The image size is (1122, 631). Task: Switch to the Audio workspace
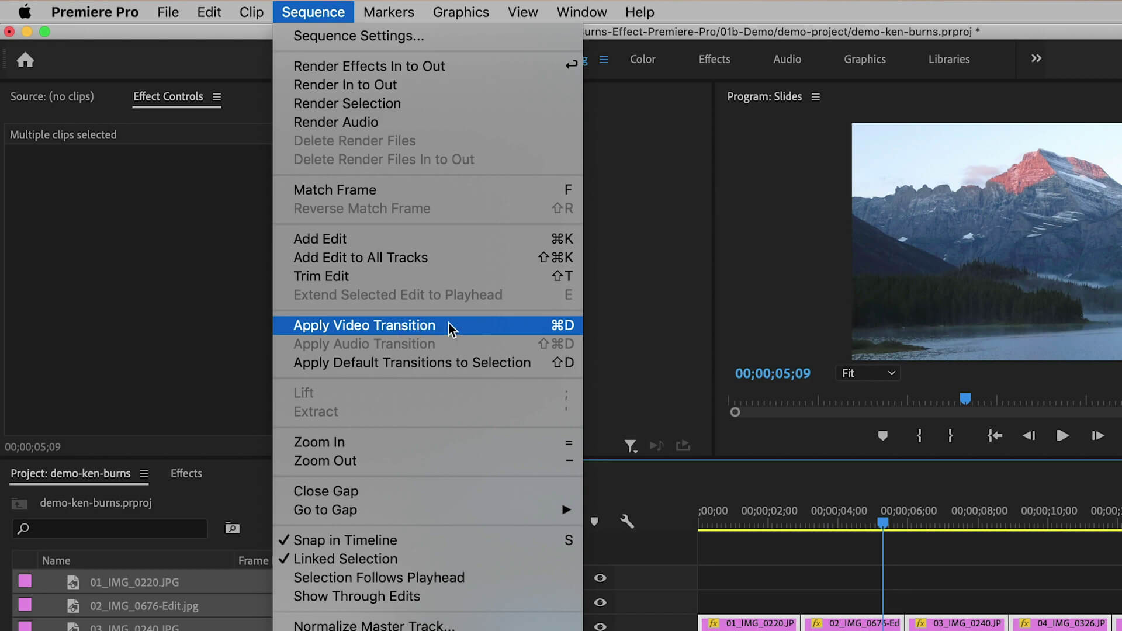[x=787, y=60]
